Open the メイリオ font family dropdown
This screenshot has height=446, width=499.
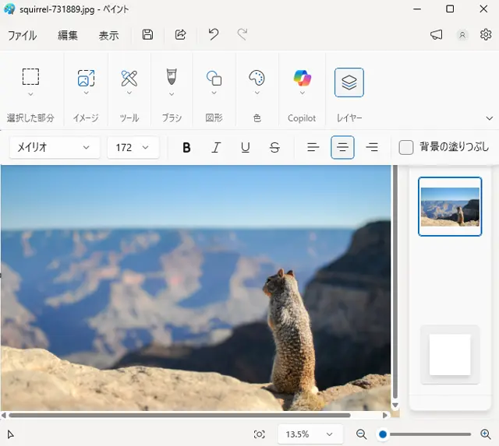55,147
